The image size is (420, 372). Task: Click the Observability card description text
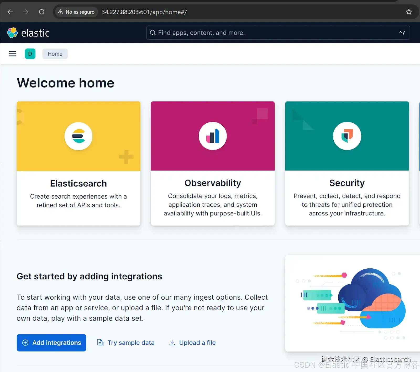pyautogui.click(x=213, y=205)
